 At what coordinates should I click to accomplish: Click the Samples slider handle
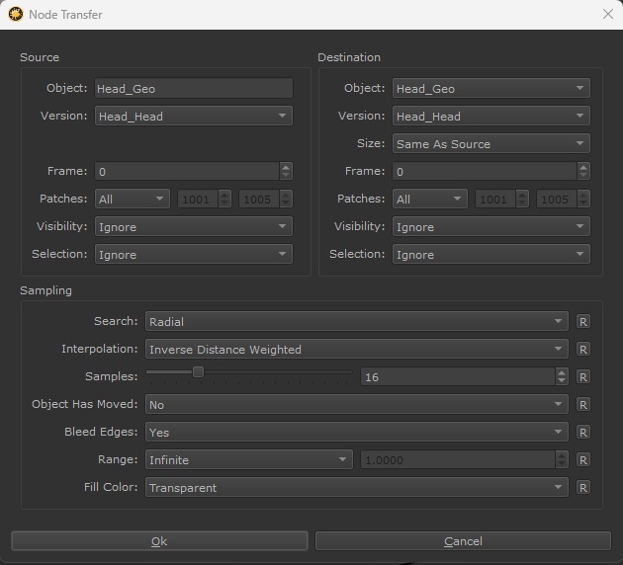coord(198,372)
